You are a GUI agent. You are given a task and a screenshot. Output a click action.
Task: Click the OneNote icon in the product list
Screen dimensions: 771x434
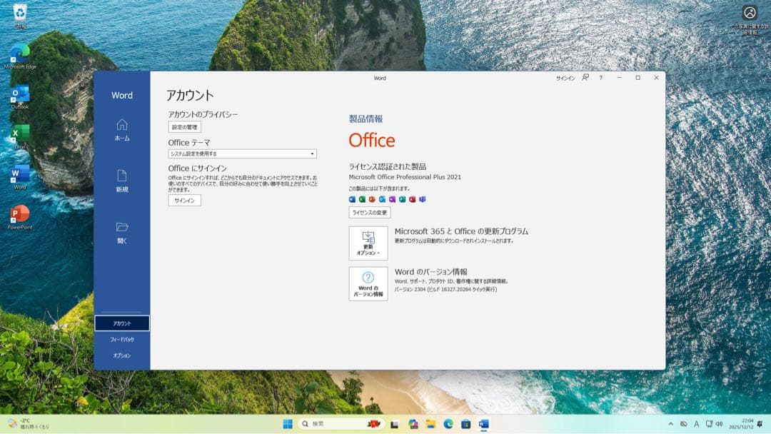(x=391, y=199)
